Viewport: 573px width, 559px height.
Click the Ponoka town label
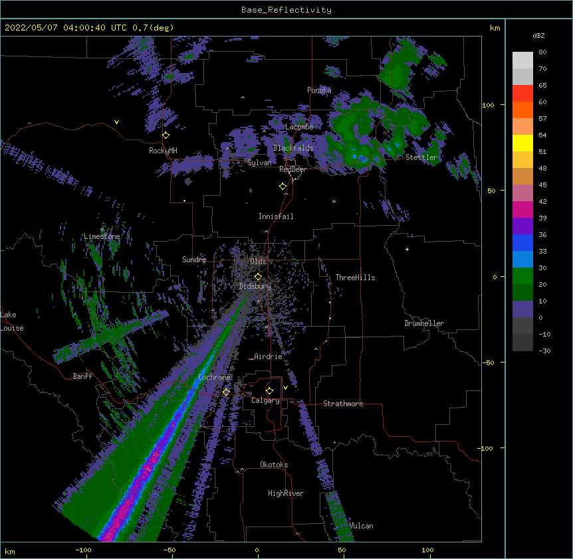pyautogui.click(x=319, y=90)
